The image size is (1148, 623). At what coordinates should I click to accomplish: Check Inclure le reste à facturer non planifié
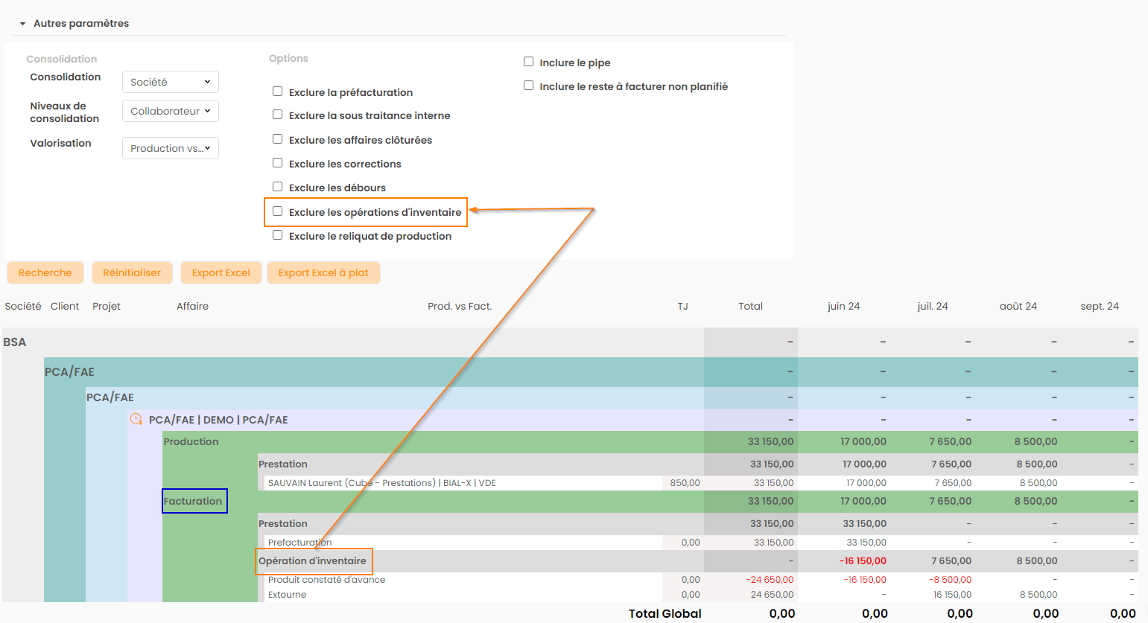528,86
